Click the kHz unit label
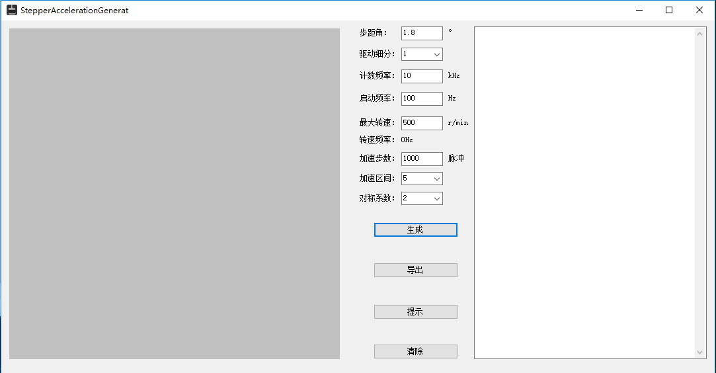Image resolution: width=716 pixels, height=373 pixels. 454,76
